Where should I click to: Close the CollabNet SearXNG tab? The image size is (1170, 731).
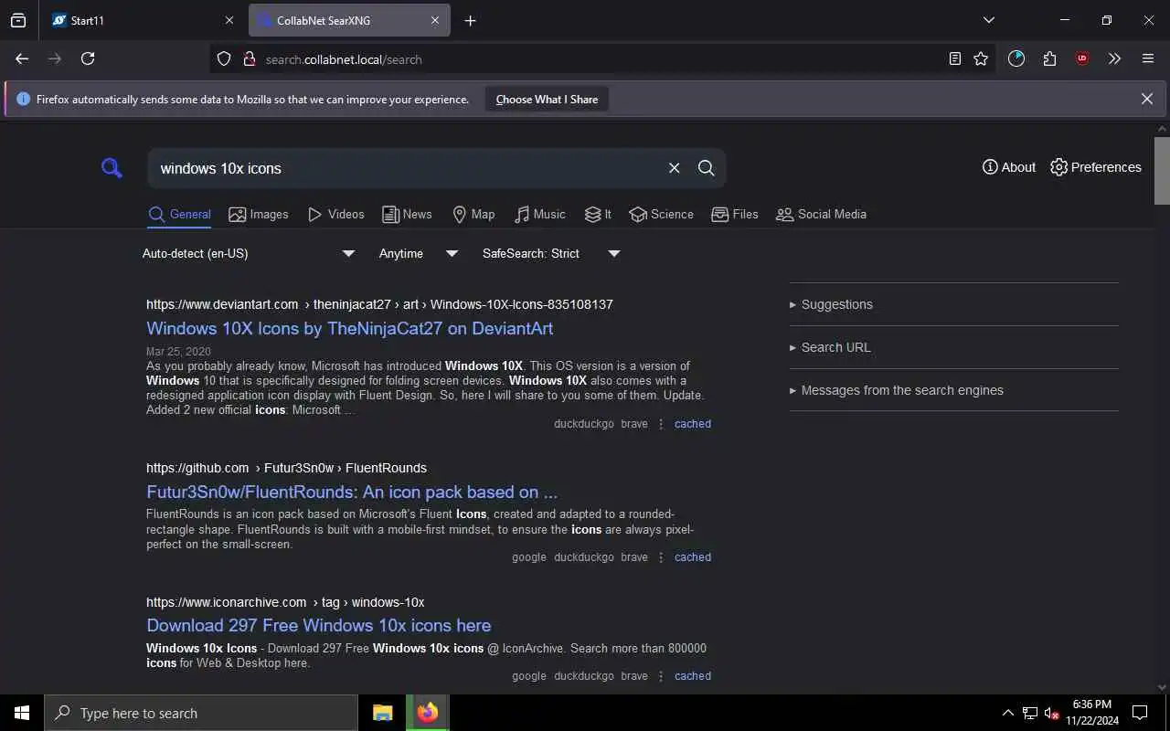click(x=435, y=20)
